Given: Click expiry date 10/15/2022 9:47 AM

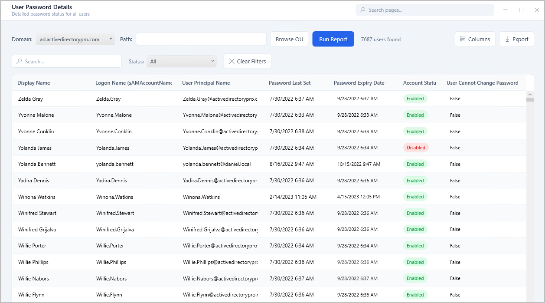Looking at the screenshot, I should tap(359, 164).
